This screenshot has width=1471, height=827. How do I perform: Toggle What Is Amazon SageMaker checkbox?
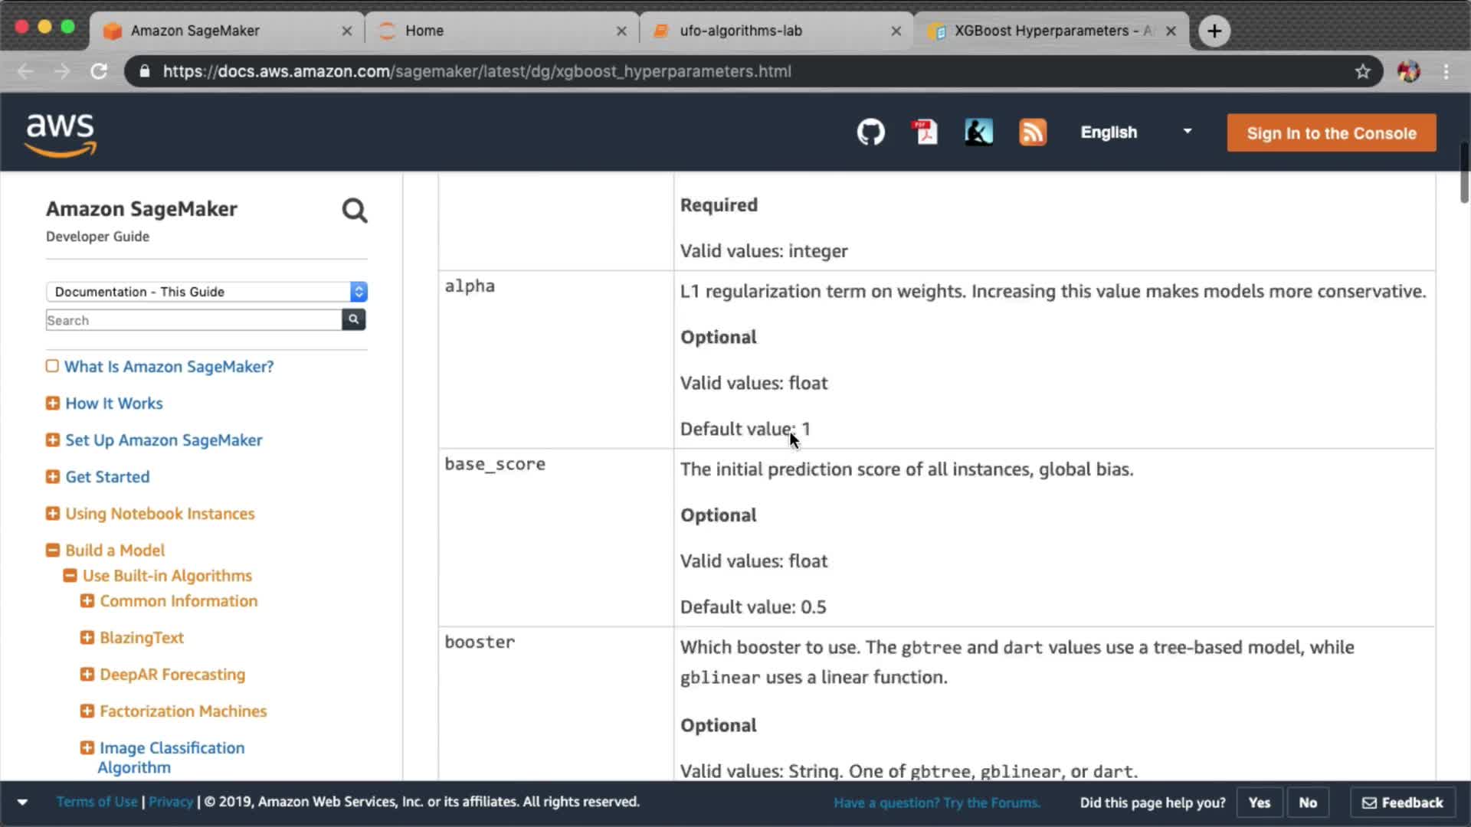pyautogui.click(x=52, y=366)
